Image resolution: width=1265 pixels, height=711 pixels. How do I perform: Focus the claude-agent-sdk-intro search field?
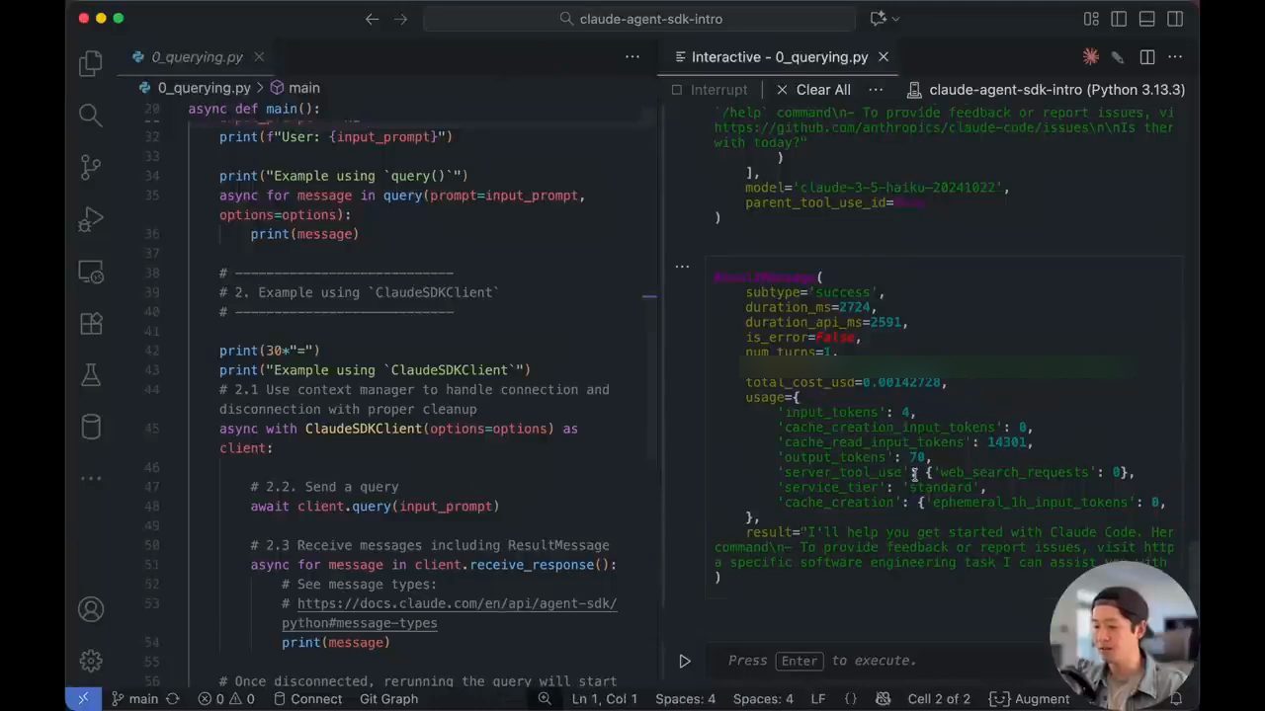pyautogui.click(x=639, y=19)
